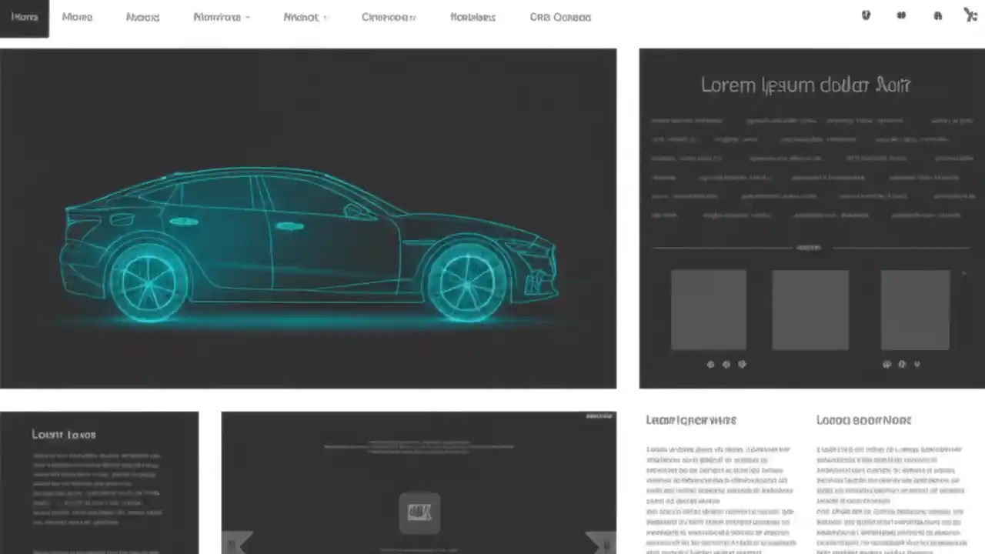Viewport: 985px width, 554px height.
Task: Click the play icon in the bottom carousel panel
Action: (419, 513)
